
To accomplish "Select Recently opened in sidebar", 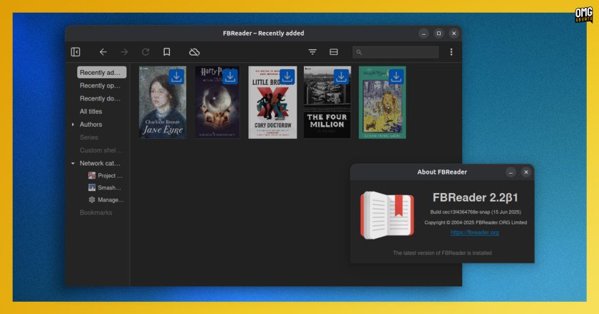I will tap(100, 85).
